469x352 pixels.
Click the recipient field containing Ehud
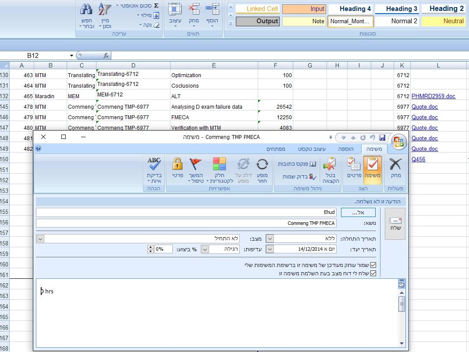point(186,212)
